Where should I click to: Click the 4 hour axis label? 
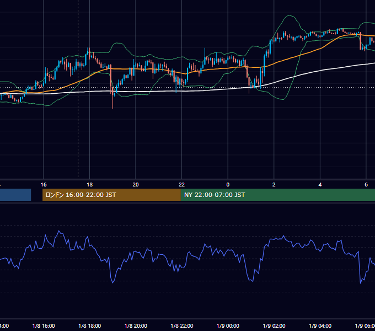320,185
